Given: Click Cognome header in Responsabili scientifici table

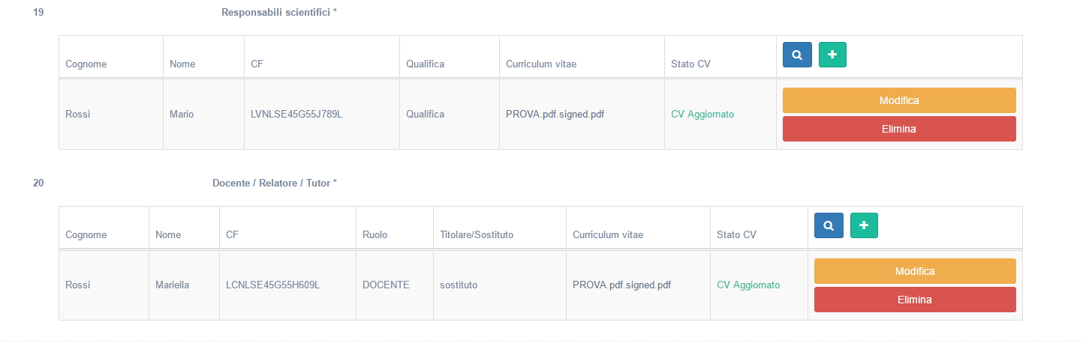Looking at the screenshot, I should pos(86,64).
